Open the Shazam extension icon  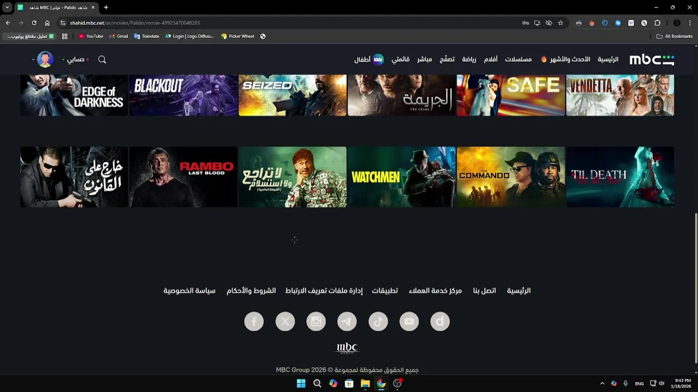coord(618,23)
